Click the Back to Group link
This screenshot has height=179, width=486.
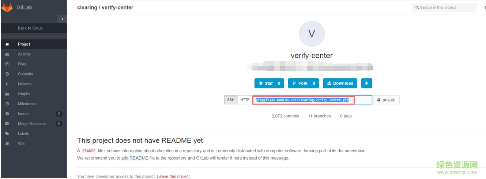(x=30, y=28)
